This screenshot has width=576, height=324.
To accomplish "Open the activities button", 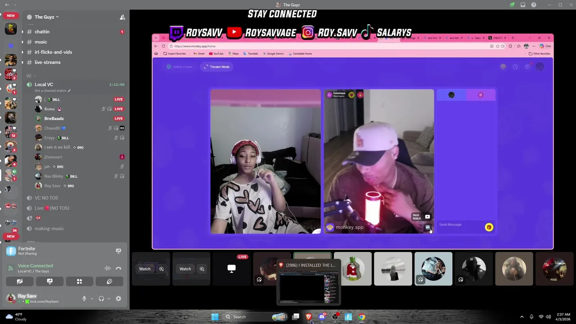I will click(79, 281).
